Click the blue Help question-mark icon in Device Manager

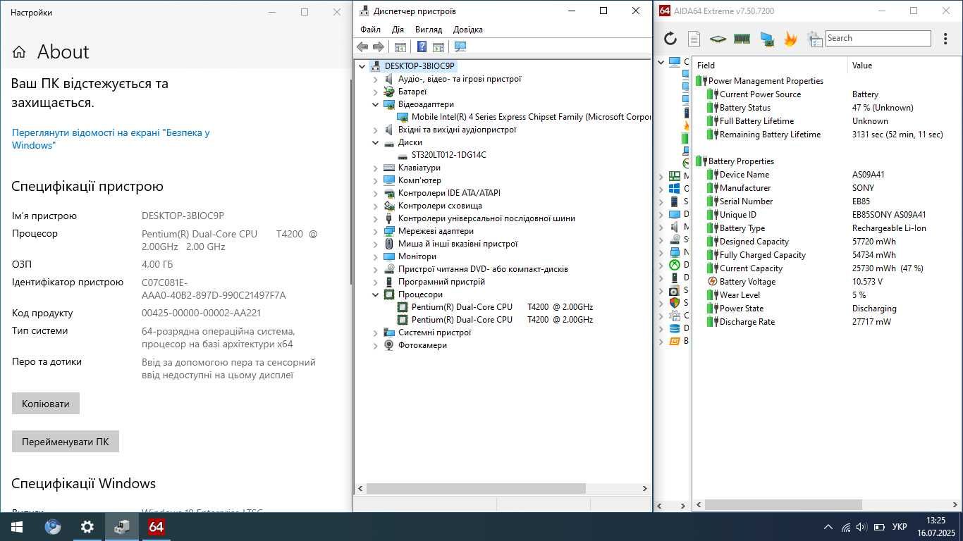(422, 47)
